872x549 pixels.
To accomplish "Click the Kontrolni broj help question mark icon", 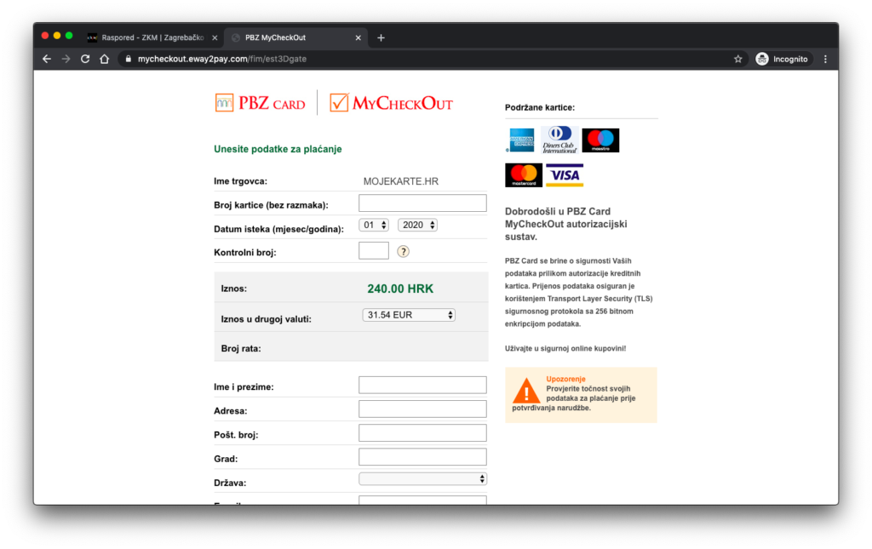I will (404, 251).
